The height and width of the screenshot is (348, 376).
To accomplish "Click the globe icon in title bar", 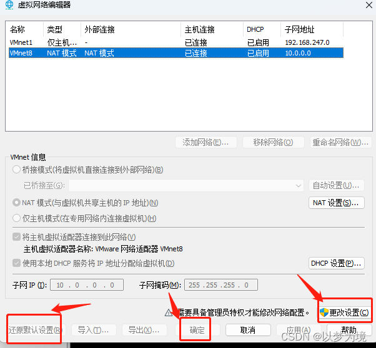I will click(x=9, y=5).
